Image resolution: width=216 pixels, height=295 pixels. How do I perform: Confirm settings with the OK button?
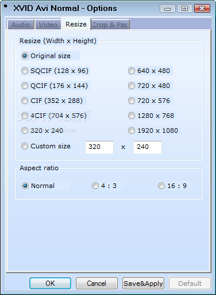click(50, 283)
